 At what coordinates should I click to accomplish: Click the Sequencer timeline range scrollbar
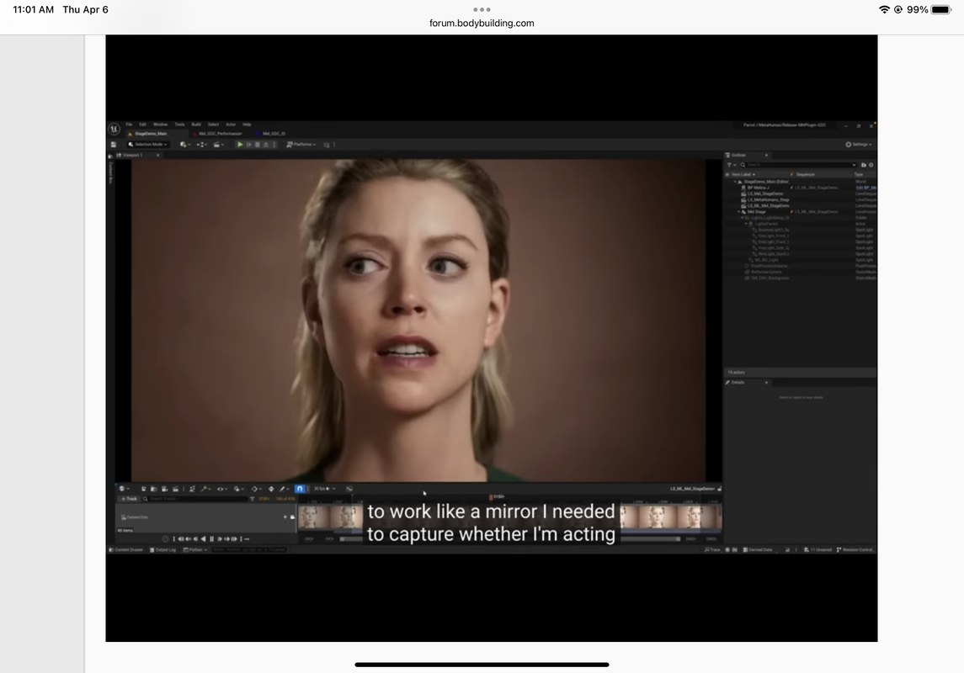[510, 538]
